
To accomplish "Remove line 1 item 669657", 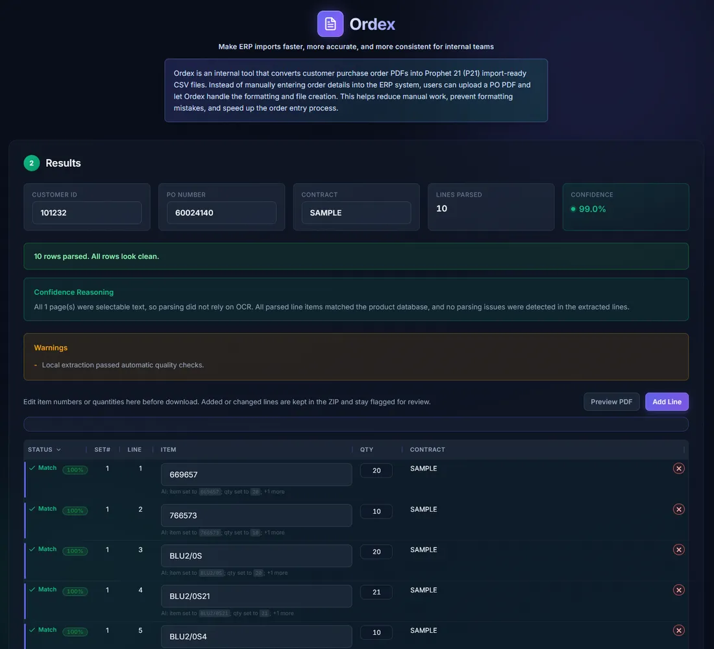I will [x=678, y=468].
